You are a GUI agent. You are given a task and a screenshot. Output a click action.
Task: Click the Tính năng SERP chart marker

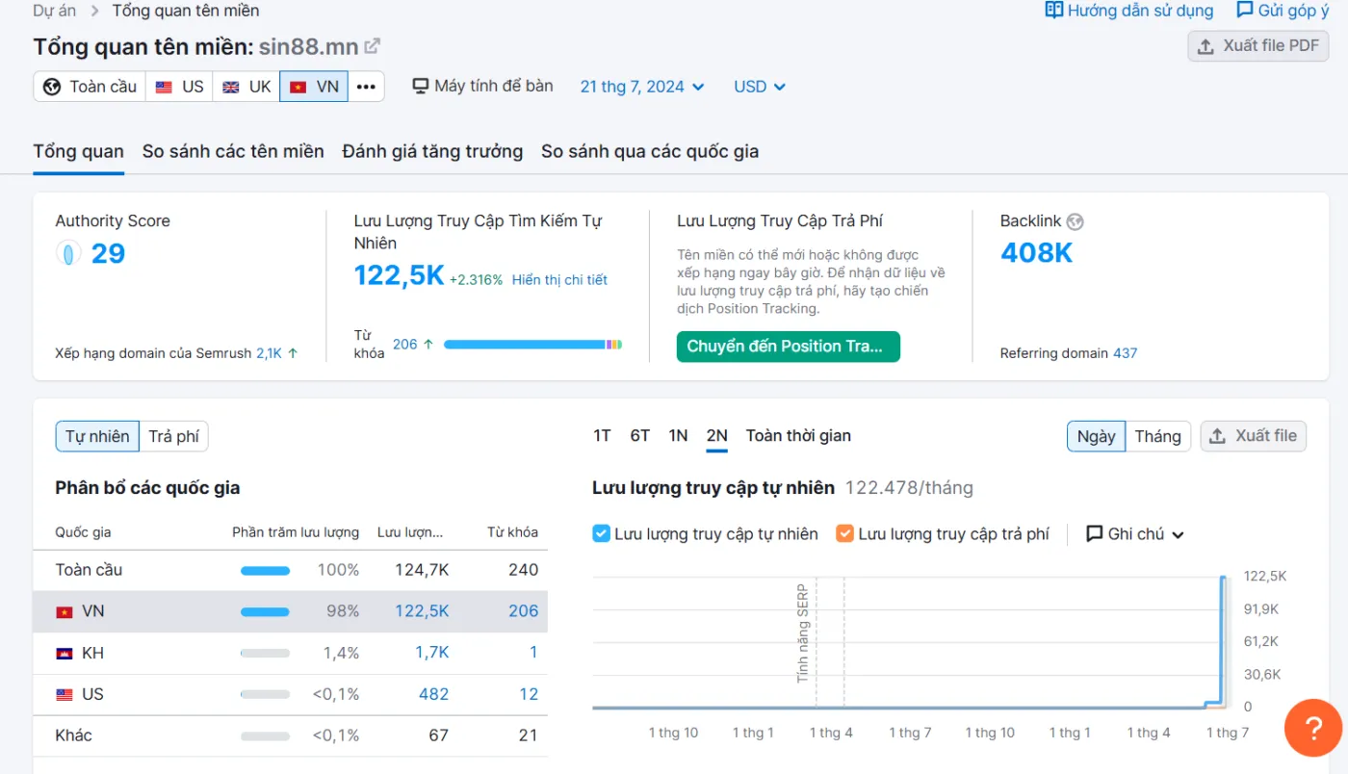point(803,632)
